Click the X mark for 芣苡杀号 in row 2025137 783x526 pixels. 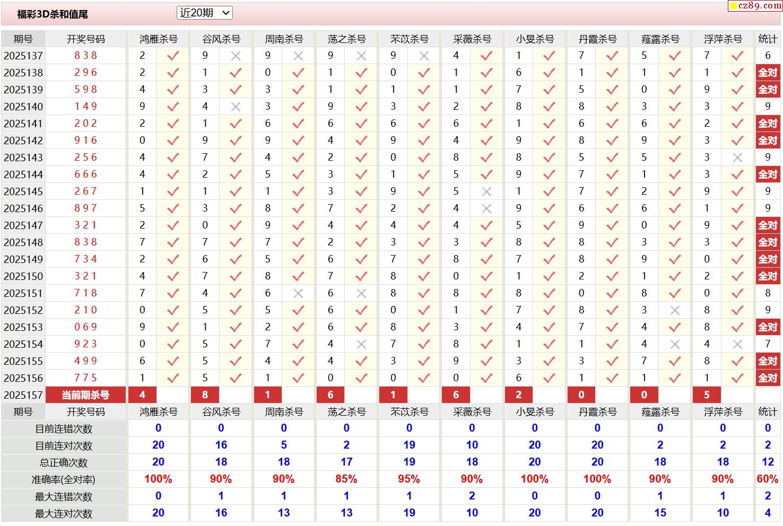[x=424, y=55]
